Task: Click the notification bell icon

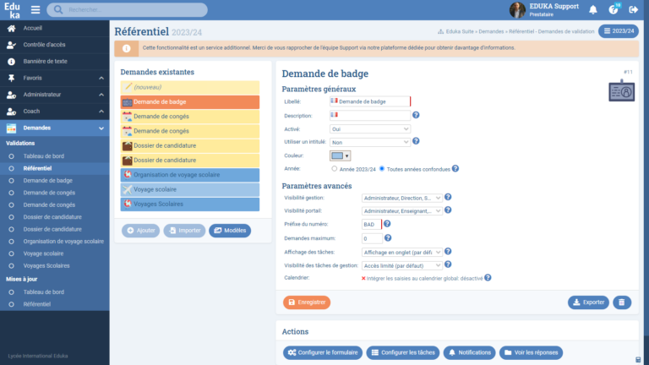Action: coord(592,9)
